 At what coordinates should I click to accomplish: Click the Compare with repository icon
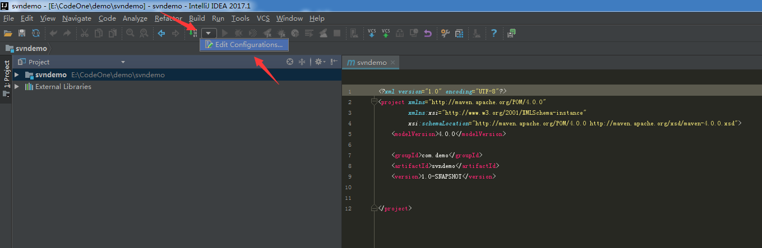(400, 33)
